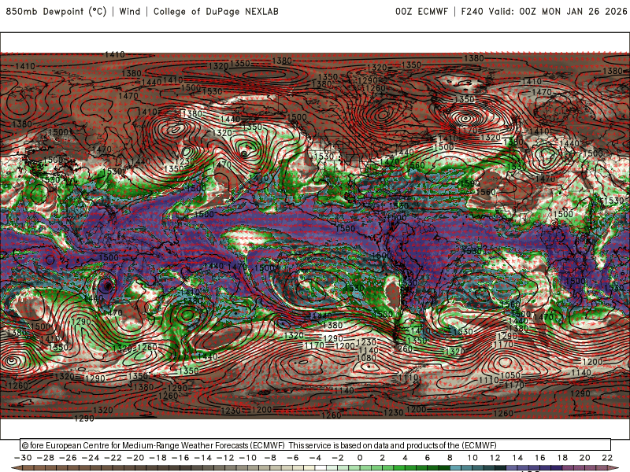The width and height of the screenshot is (630, 472).
Task: Click the '-12' legend value
Action: tap(225, 458)
